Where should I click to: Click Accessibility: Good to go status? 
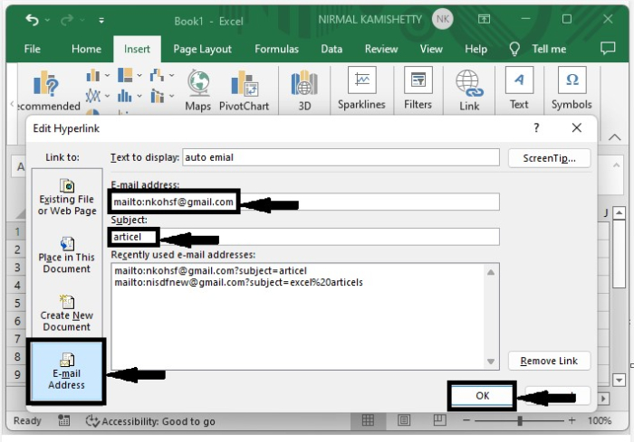coord(150,421)
